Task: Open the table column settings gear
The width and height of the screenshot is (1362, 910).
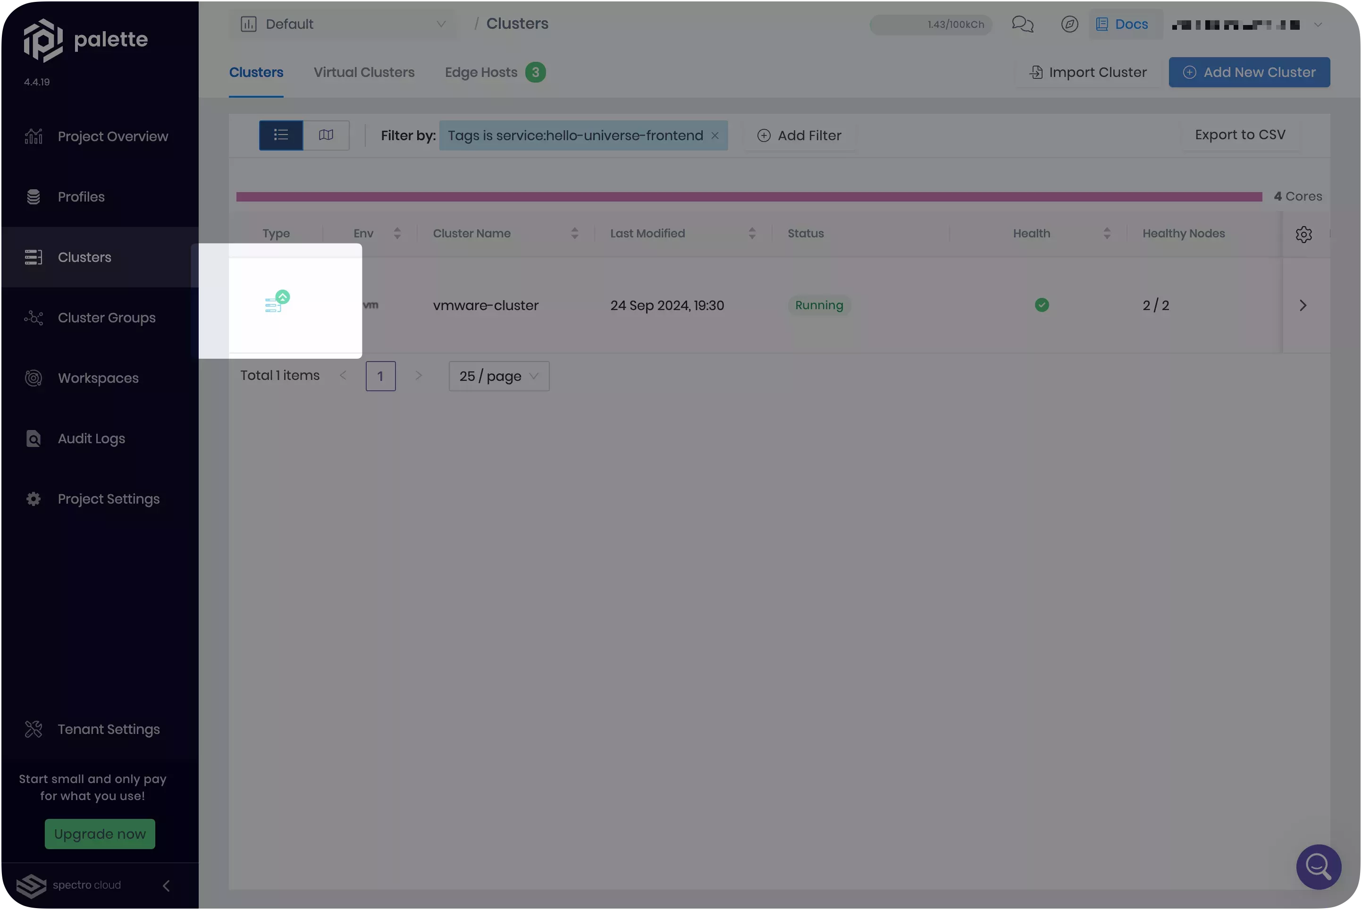Action: point(1304,234)
